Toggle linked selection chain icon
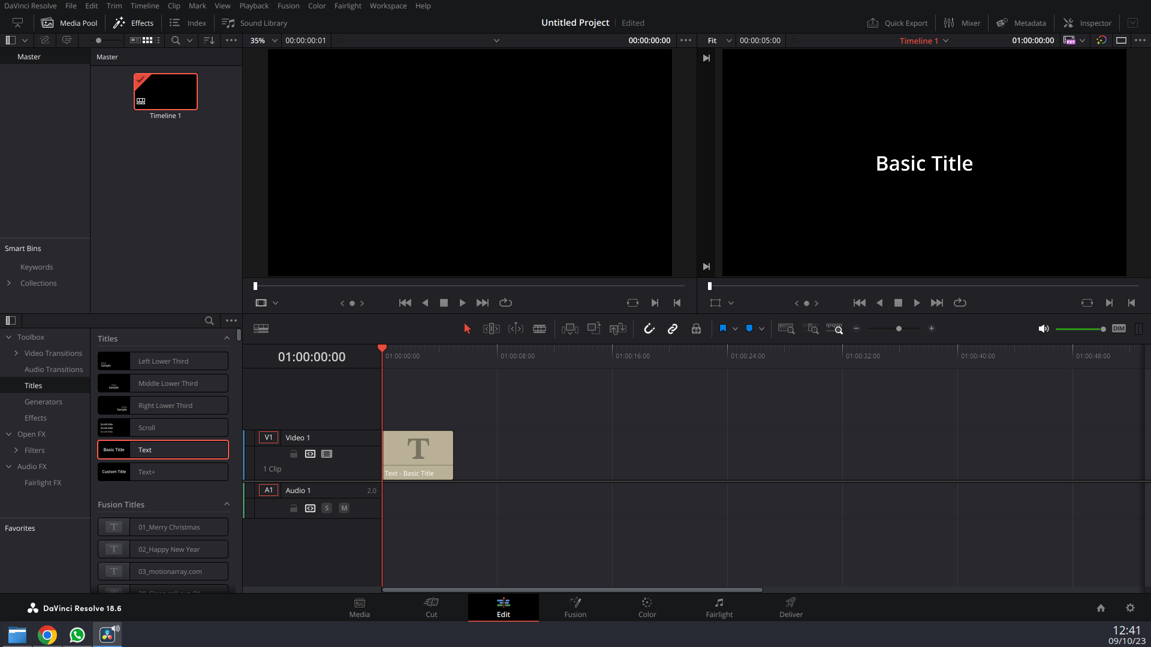This screenshot has width=1151, height=647. pos(673,328)
